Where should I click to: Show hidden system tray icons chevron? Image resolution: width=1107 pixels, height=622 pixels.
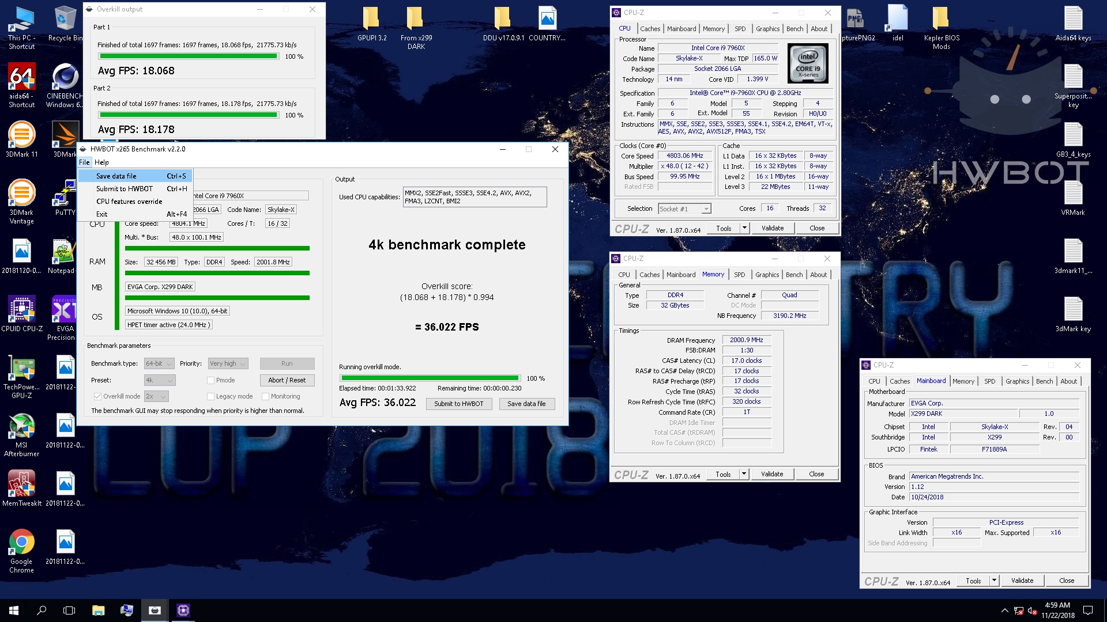(1004, 610)
